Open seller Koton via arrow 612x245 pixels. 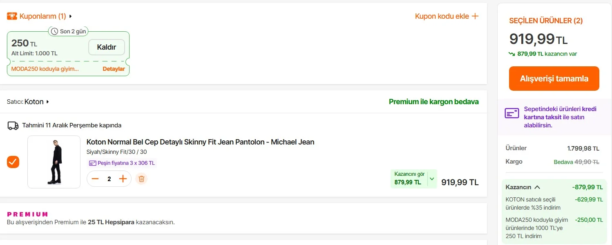[47, 102]
